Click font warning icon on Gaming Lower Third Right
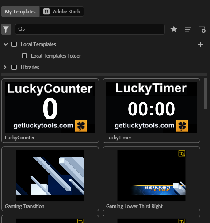 tap(182, 154)
